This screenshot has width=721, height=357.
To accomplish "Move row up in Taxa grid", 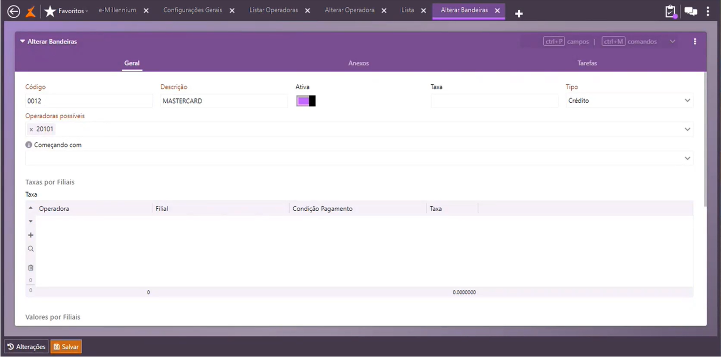I will click(x=31, y=208).
